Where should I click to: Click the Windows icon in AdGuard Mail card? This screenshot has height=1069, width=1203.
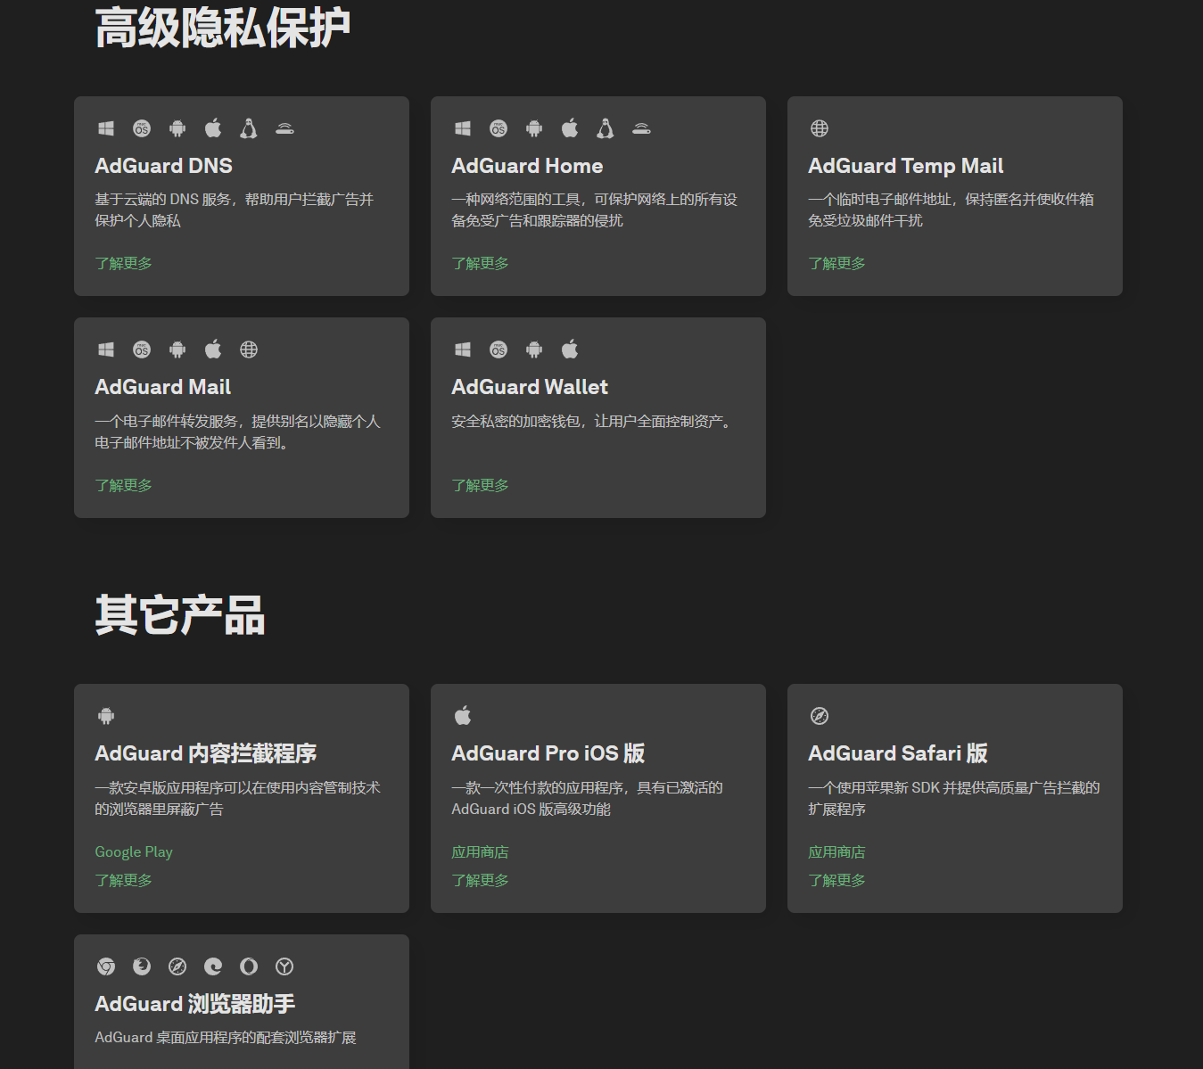point(106,349)
